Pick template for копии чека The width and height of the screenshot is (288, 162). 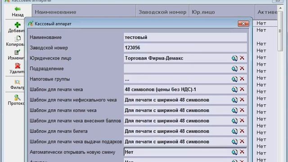coord(234,111)
